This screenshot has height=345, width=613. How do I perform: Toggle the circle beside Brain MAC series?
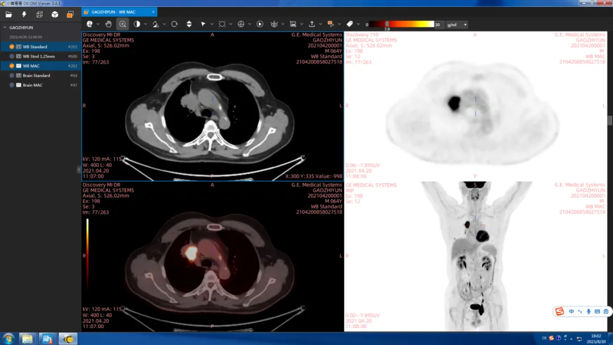click(x=12, y=85)
